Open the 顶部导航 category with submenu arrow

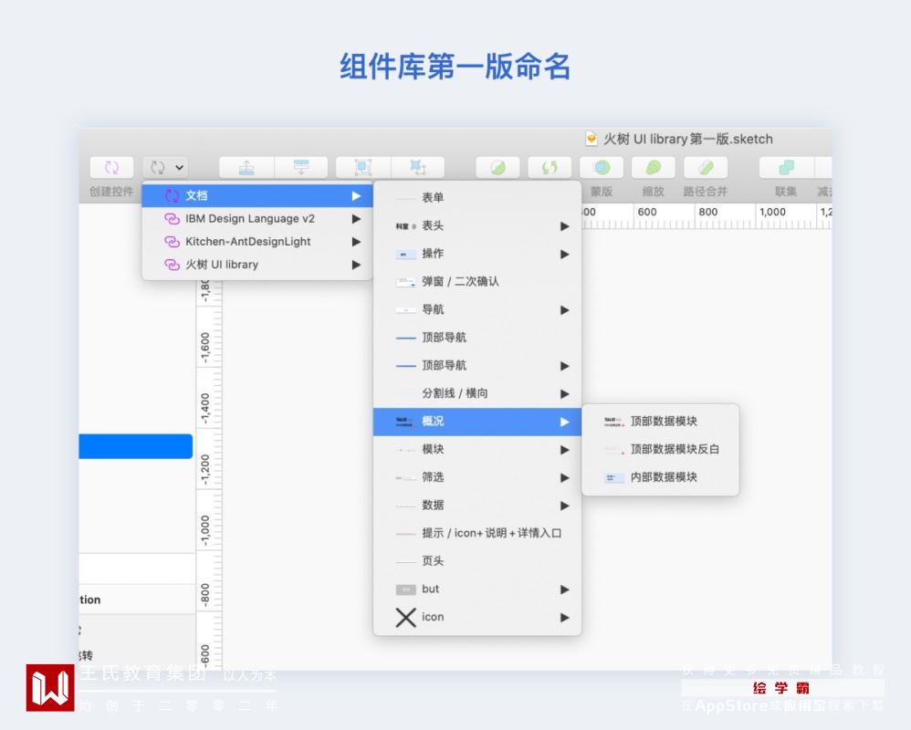click(x=477, y=365)
